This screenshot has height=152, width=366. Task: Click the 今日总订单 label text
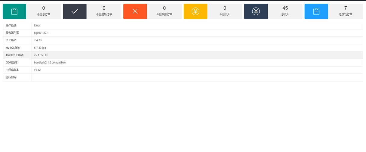[44, 14]
